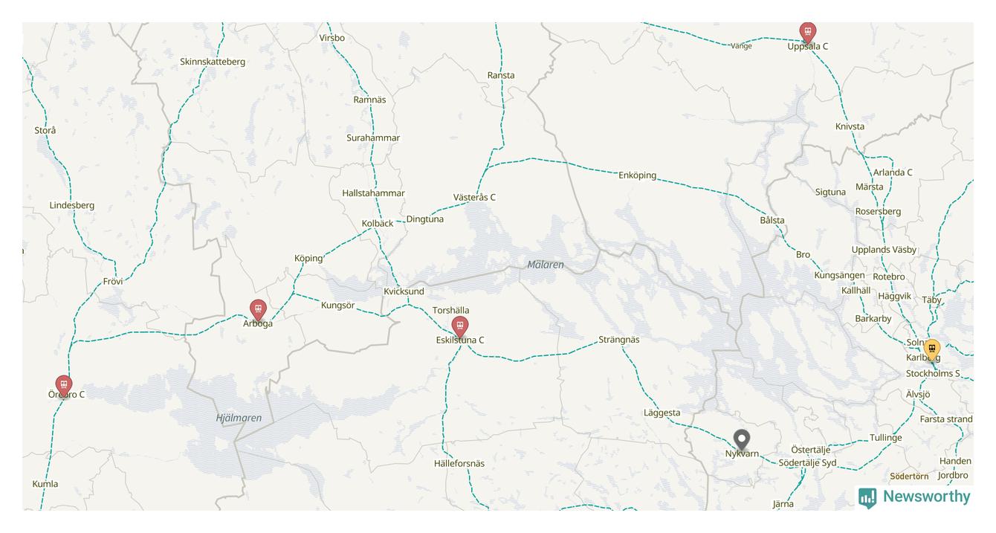Click the Arlanda C station label

pos(893,172)
